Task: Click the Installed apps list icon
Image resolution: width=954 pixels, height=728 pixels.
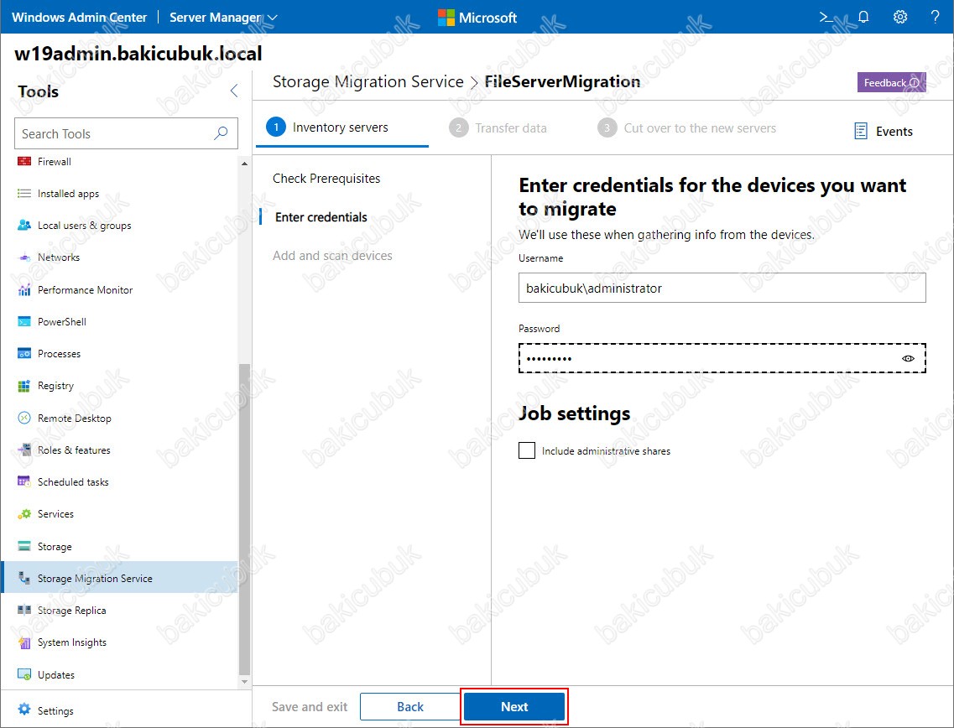Action: coord(24,194)
